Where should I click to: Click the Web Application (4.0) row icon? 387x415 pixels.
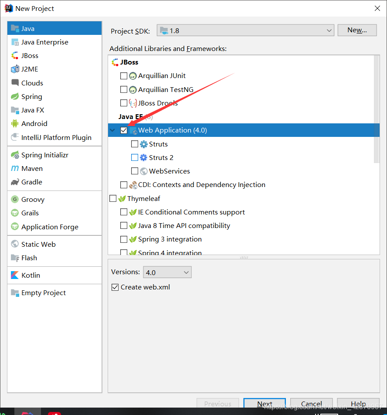(133, 130)
